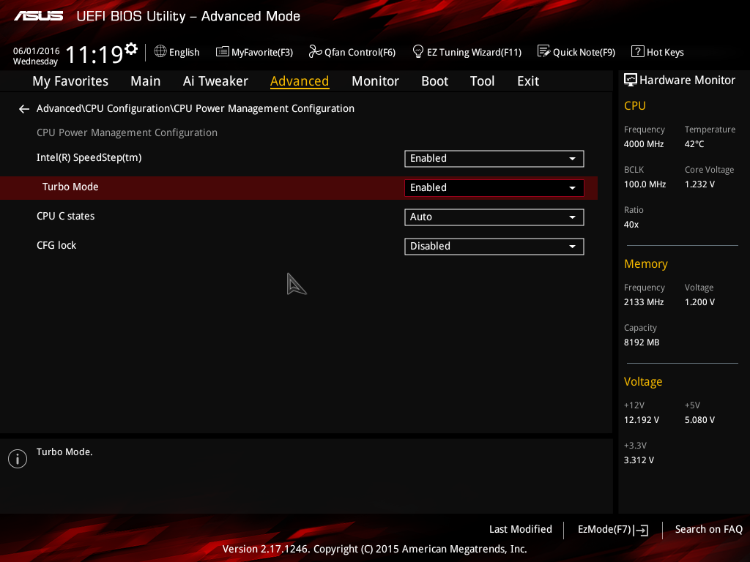Open the Ai Tweaker tab

215,81
